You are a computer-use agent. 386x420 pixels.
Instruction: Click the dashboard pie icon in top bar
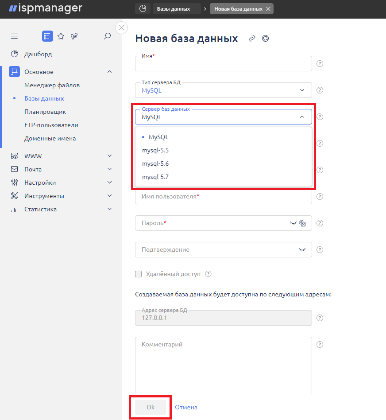[x=143, y=9]
